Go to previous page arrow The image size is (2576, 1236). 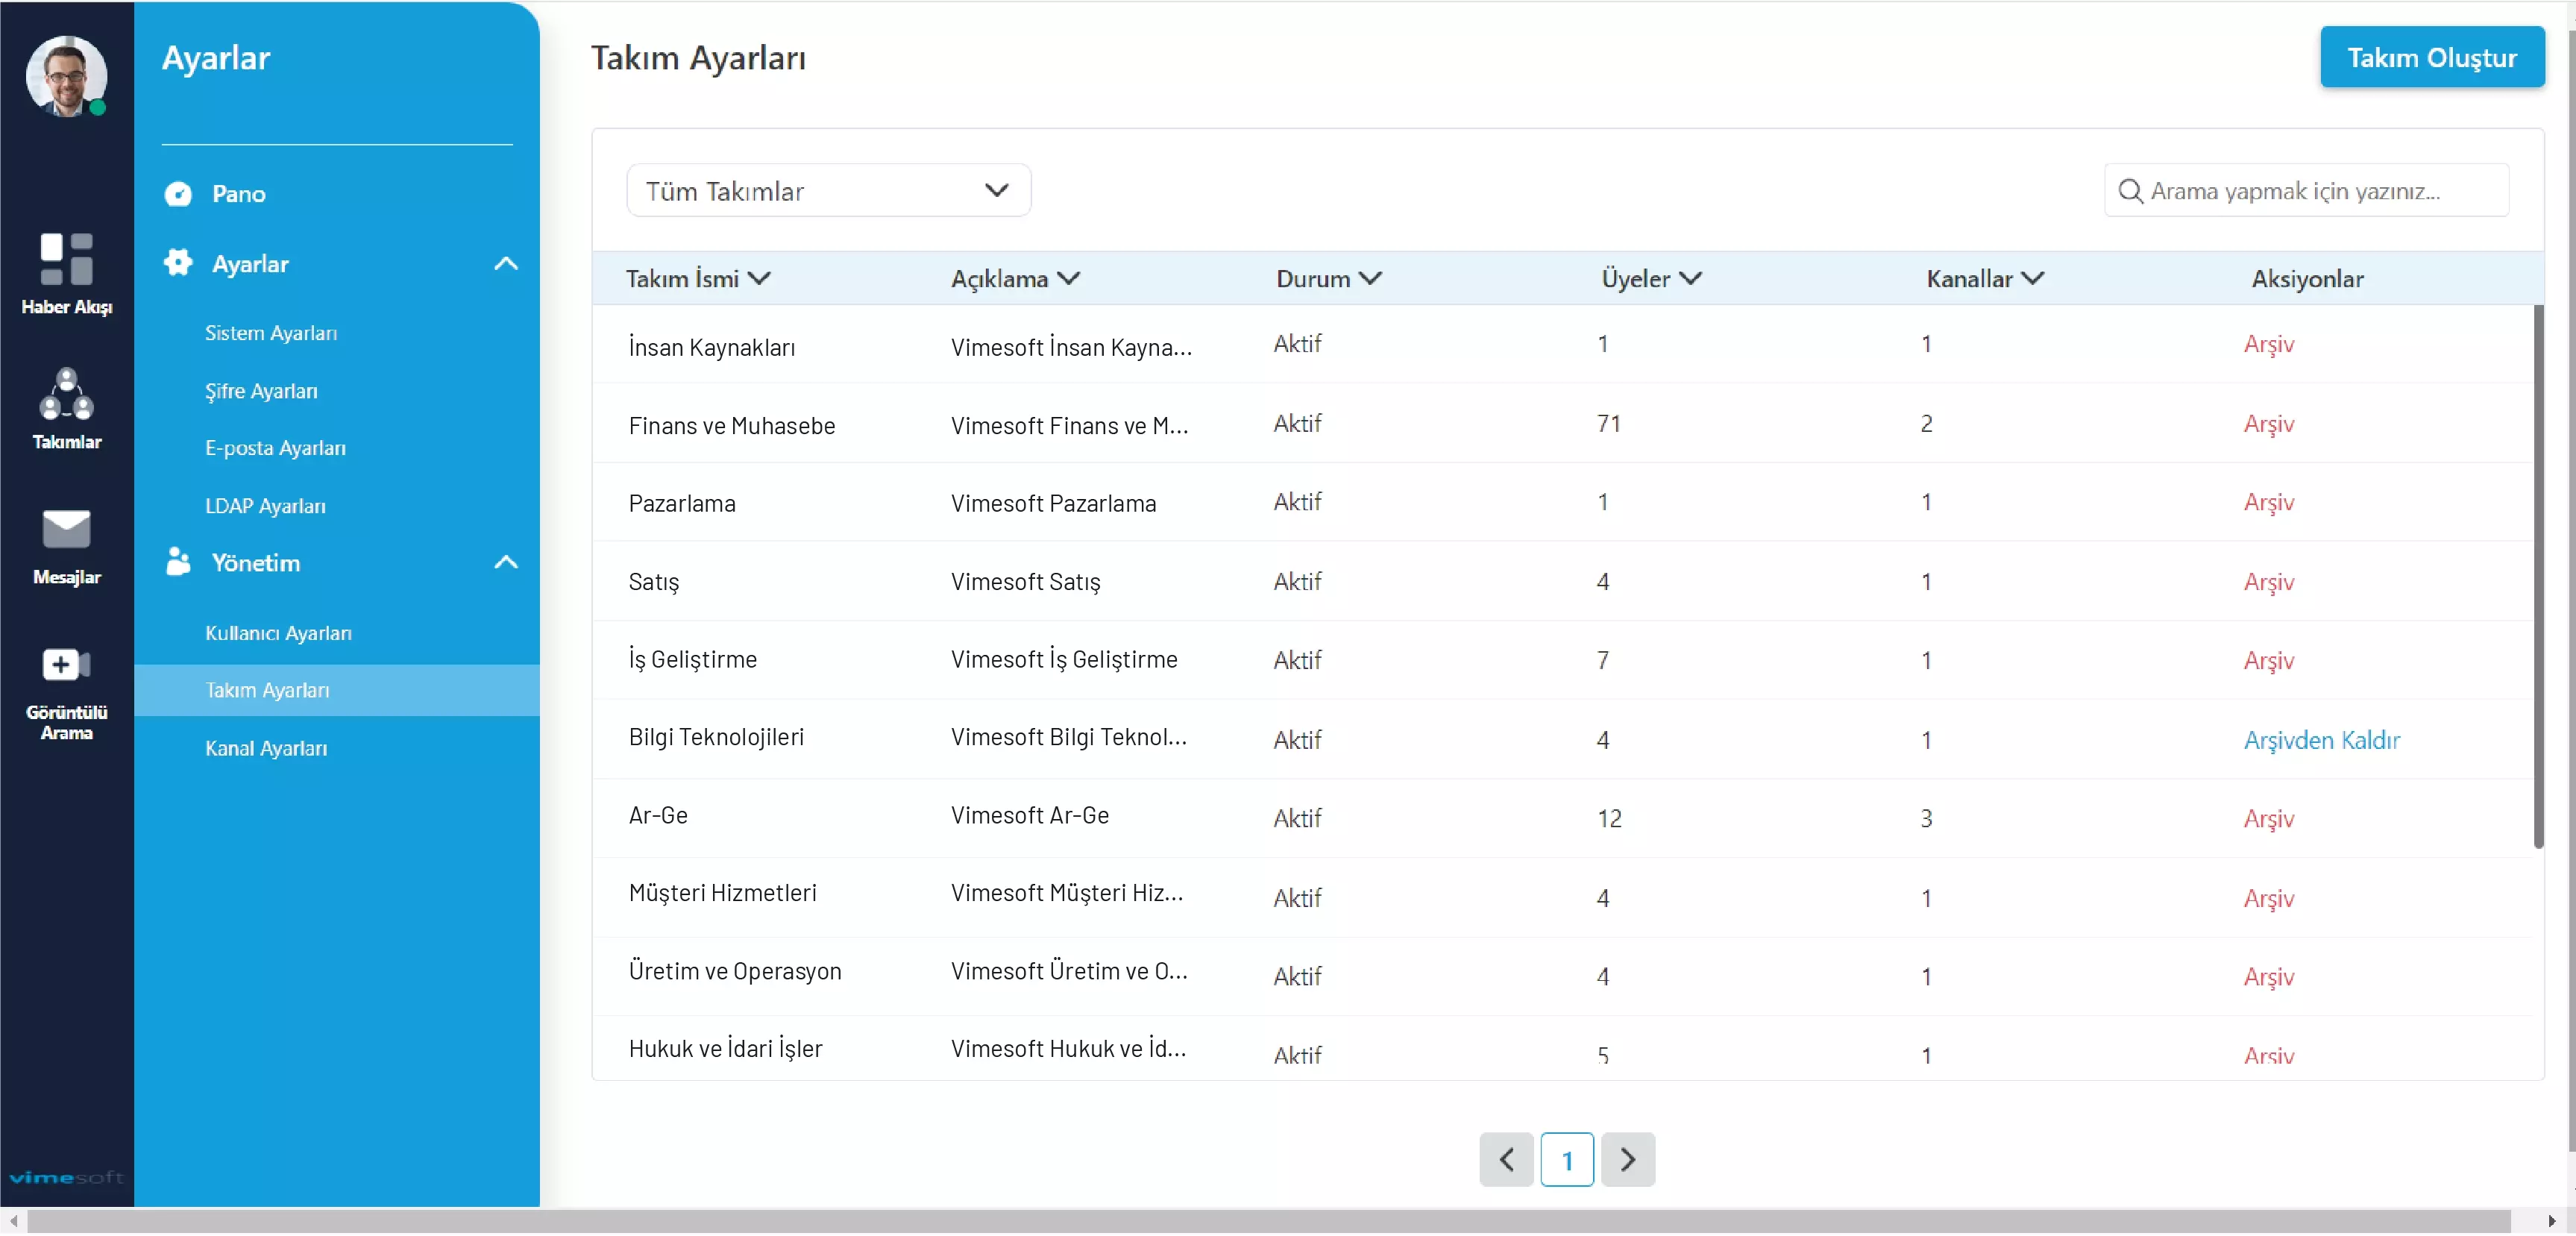(x=1506, y=1160)
